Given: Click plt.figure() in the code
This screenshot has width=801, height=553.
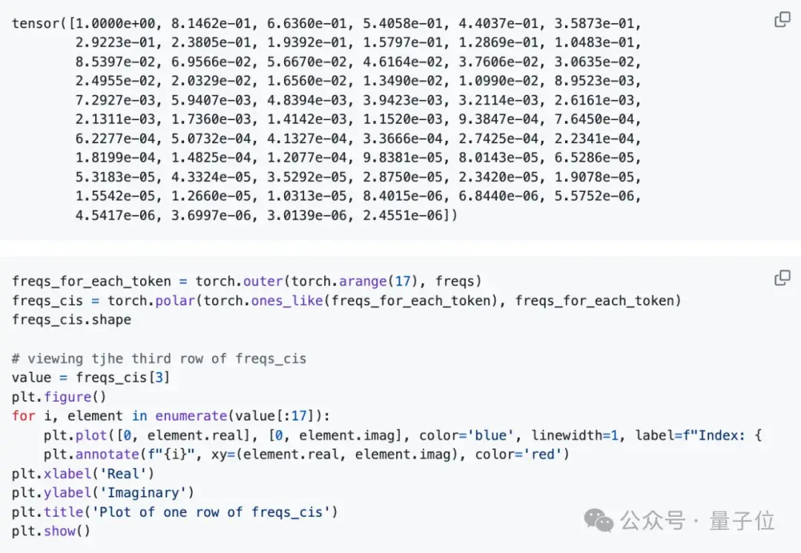Looking at the screenshot, I should 59,397.
